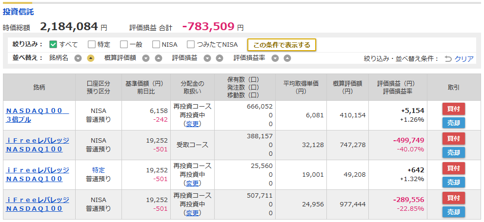Image resolution: width=484 pixels, height=222 pixels.
Task: Sort 評価損益率 ascending arrow
Action: 287,58
